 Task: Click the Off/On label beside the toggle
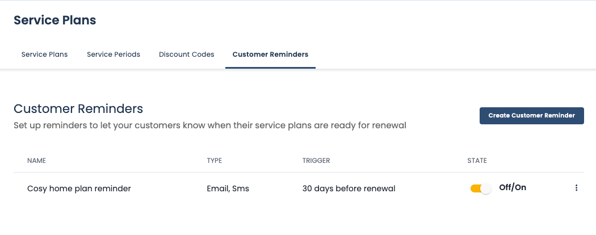point(513,187)
